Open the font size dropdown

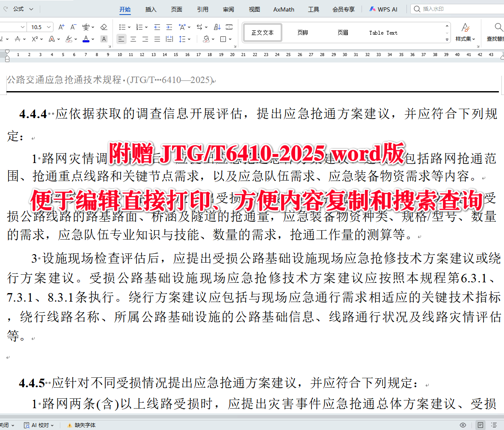click(x=48, y=27)
